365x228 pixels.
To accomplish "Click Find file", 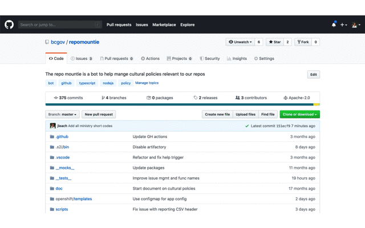I will pyautogui.click(x=268, y=114).
